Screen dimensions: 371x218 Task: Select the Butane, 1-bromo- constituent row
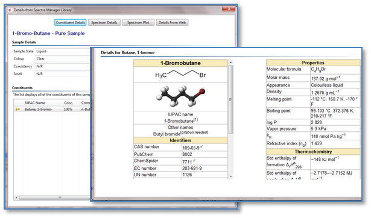52,110
